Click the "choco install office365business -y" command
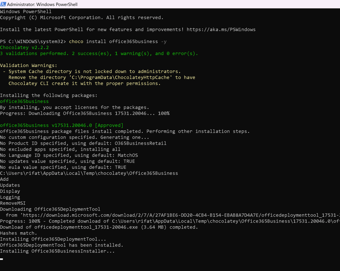The height and width of the screenshot is (271, 340). tap(118, 41)
